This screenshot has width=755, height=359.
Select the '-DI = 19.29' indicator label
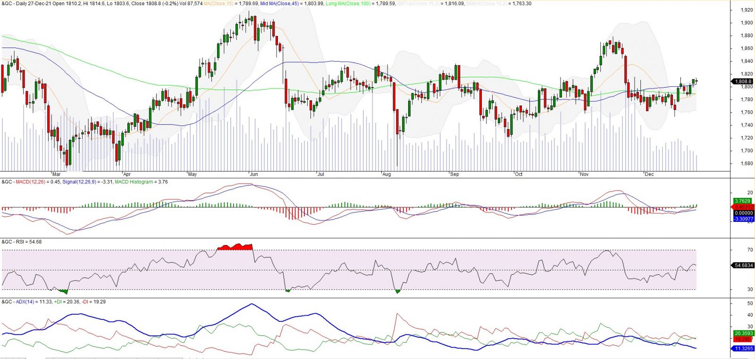click(x=93, y=302)
